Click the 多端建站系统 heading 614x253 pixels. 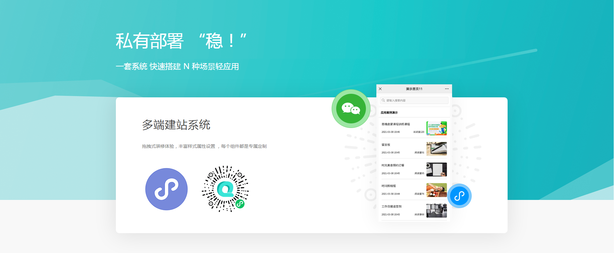(176, 125)
